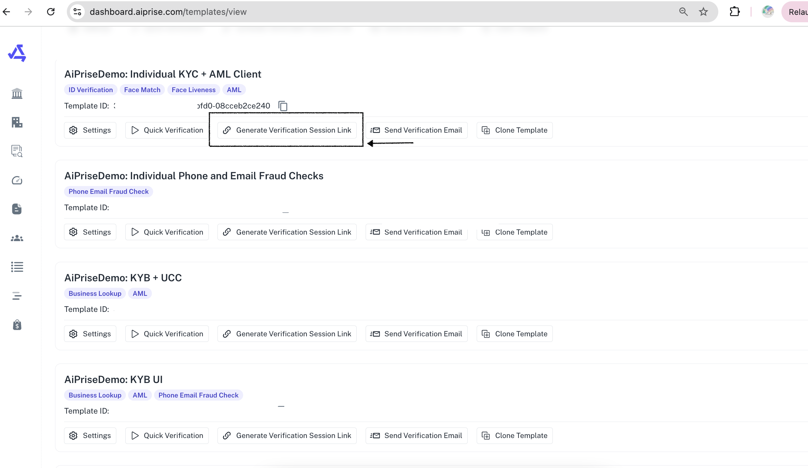Select the Face Liveness tag
The height and width of the screenshot is (468, 808).
pyautogui.click(x=194, y=90)
